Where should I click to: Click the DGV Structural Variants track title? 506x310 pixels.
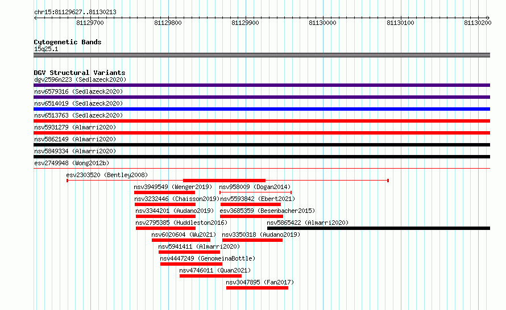click(80, 73)
